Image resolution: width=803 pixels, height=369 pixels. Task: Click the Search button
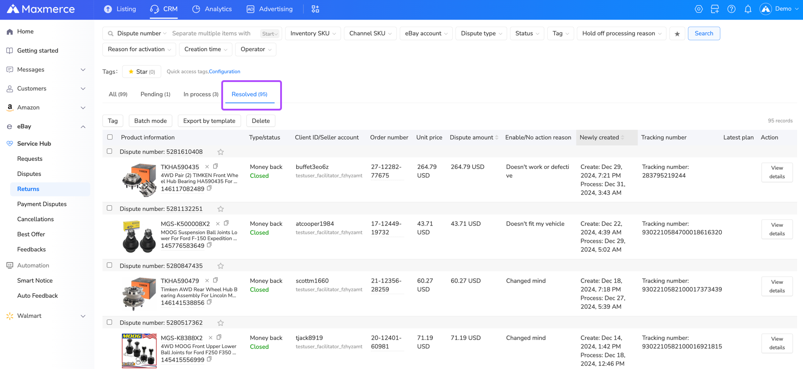point(704,33)
